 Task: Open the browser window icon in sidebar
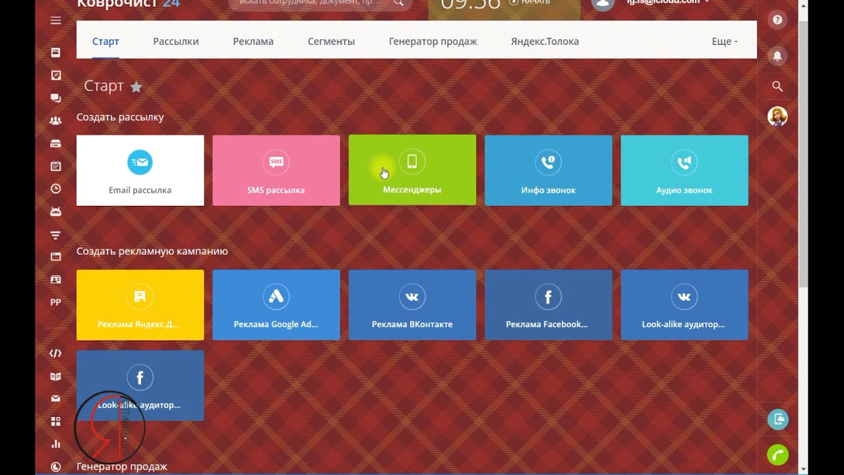tap(55, 257)
